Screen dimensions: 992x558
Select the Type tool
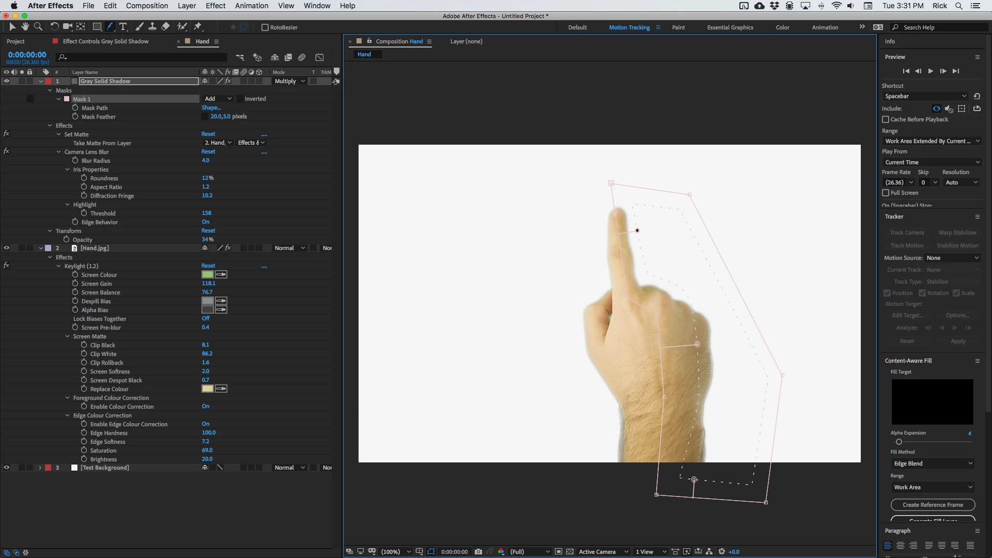tap(123, 27)
